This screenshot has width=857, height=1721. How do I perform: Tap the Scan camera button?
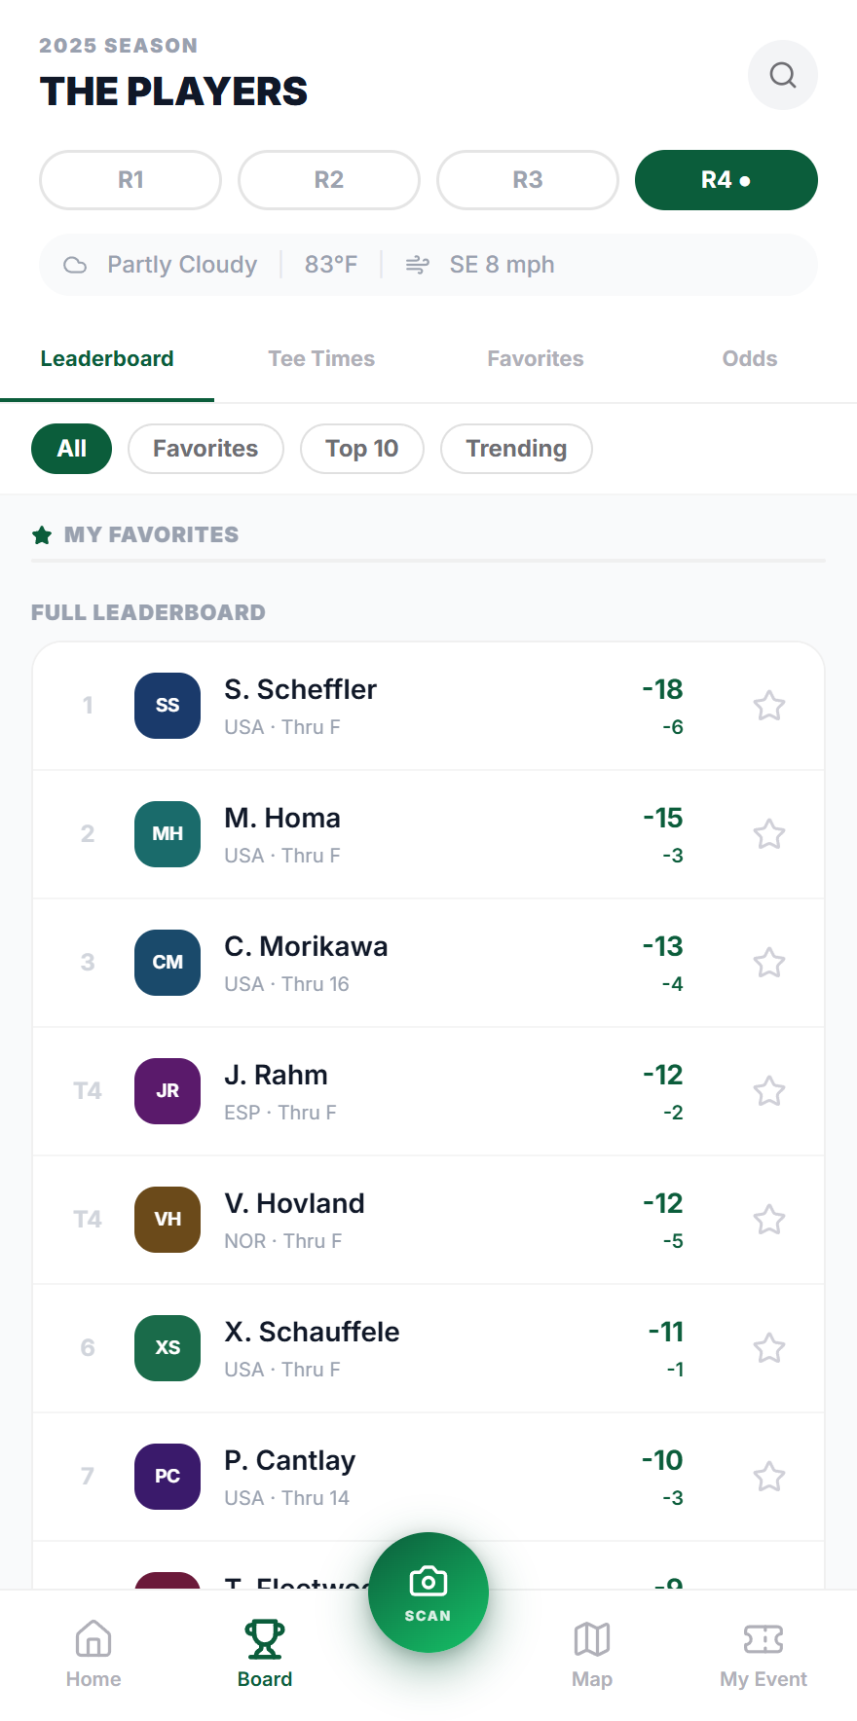428,1593
